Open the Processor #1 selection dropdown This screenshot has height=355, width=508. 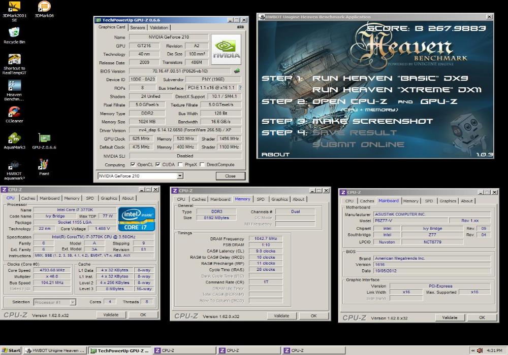(x=73, y=302)
